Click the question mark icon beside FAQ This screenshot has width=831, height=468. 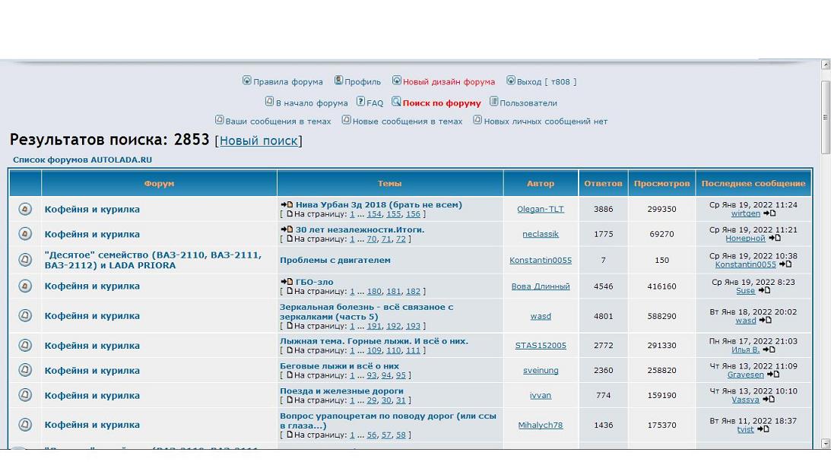pyautogui.click(x=361, y=102)
